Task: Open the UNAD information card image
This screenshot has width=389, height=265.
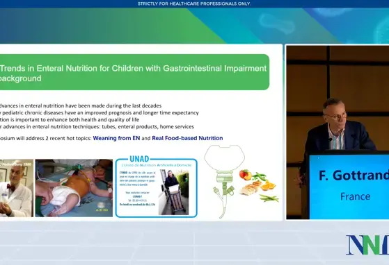Action: (x=157, y=187)
